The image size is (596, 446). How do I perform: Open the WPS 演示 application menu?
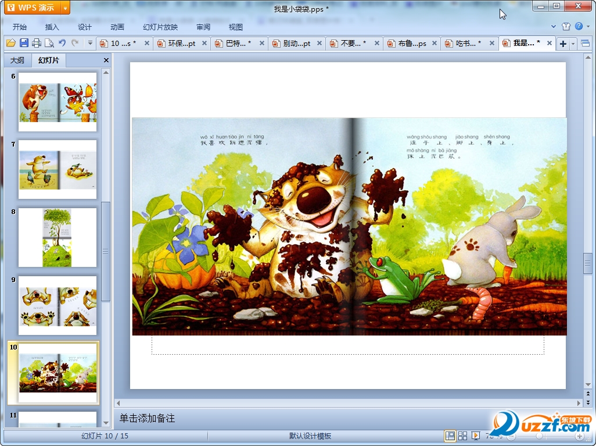point(33,7)
